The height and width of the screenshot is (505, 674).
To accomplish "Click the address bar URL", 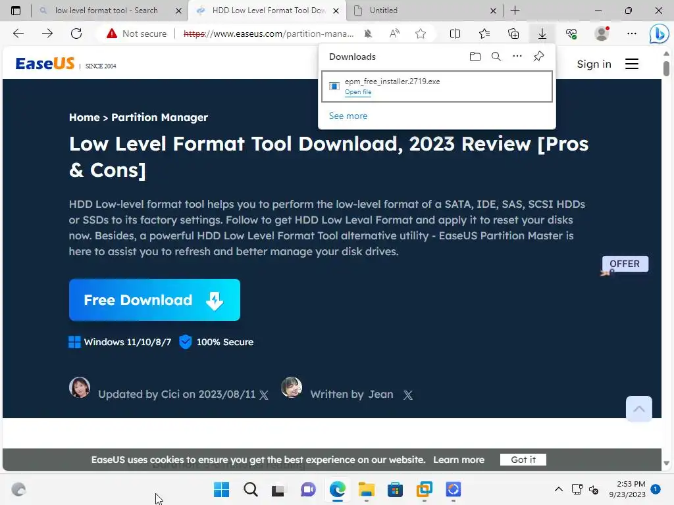I will pyautogui.click(x=269, y=34).
